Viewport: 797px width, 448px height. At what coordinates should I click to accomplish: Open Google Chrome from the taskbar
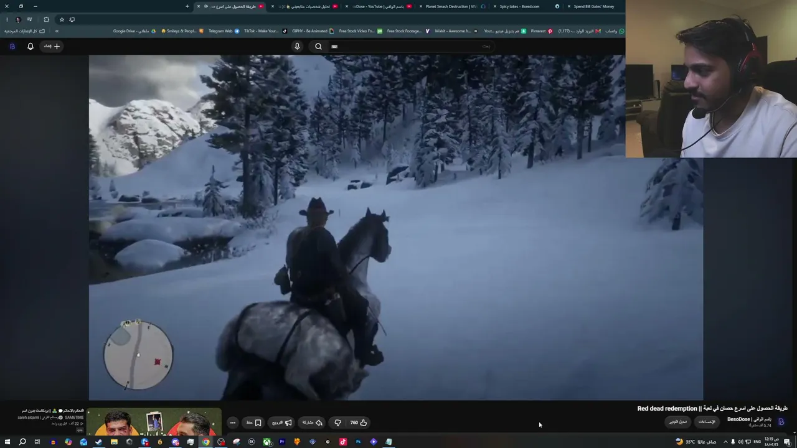coord(205,442)
